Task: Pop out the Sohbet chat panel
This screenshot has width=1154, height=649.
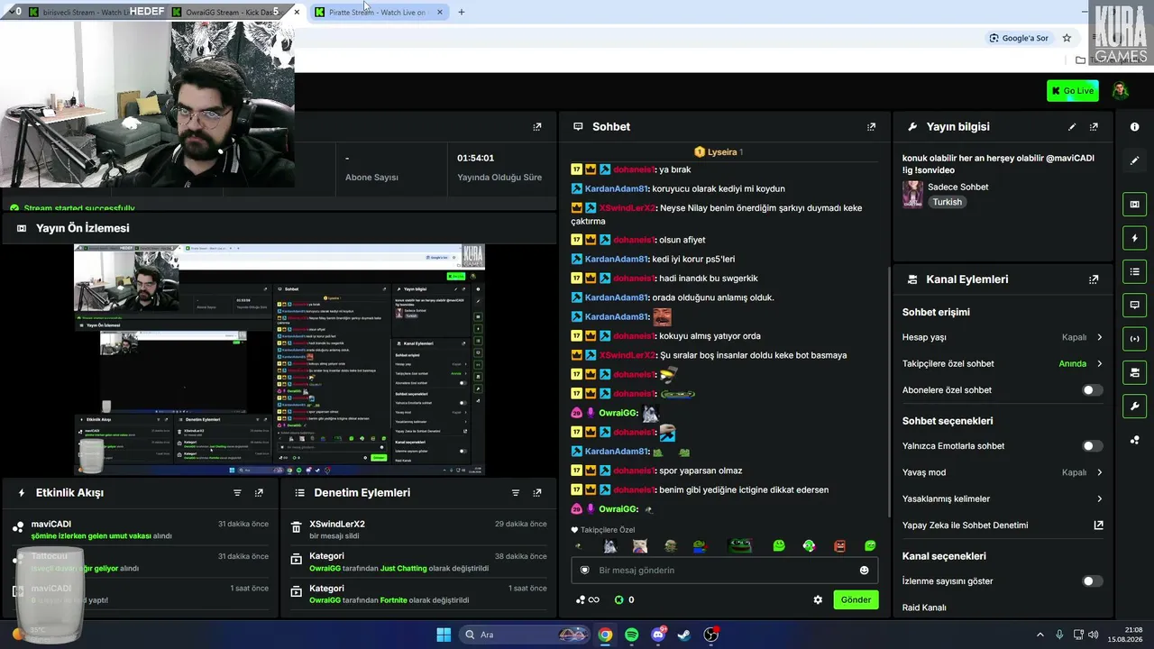Action: click(x=871, y=127)
